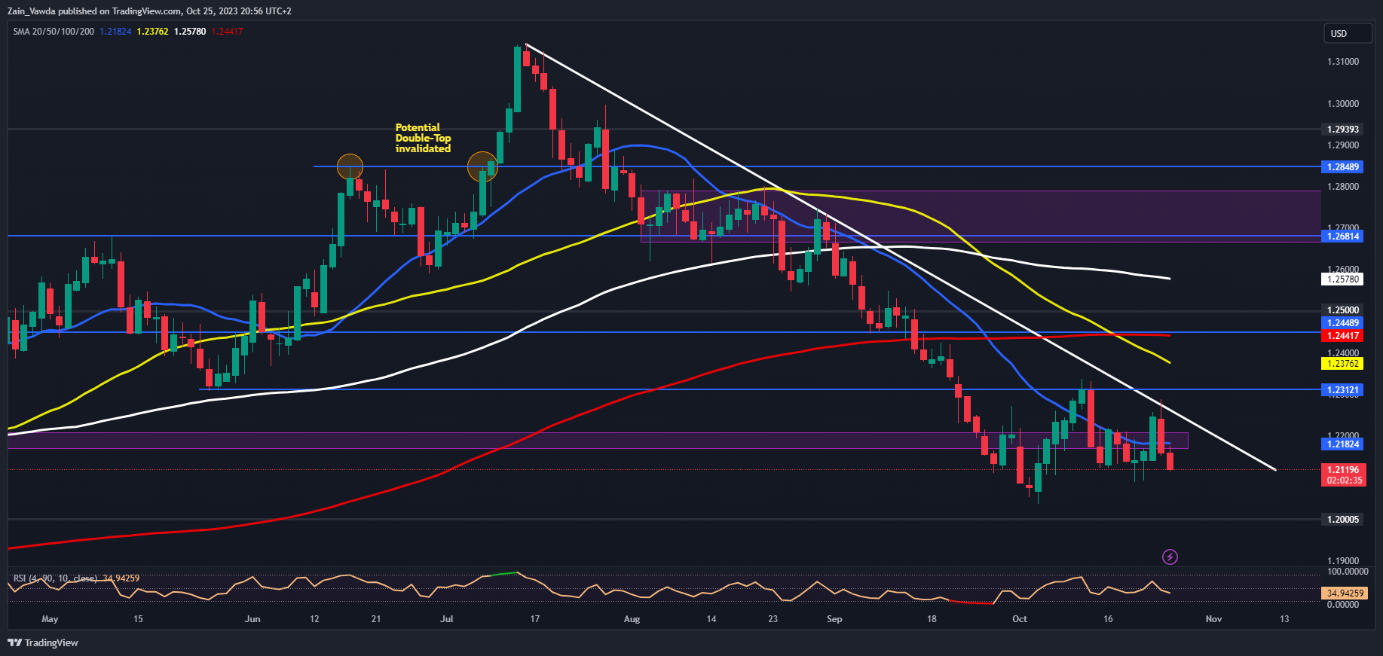Click the 1.23121 blue price level label

click(x=1343, y=390)
